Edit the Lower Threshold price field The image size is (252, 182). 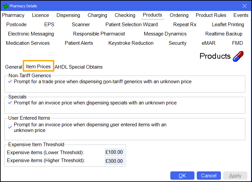coord(114,152)
